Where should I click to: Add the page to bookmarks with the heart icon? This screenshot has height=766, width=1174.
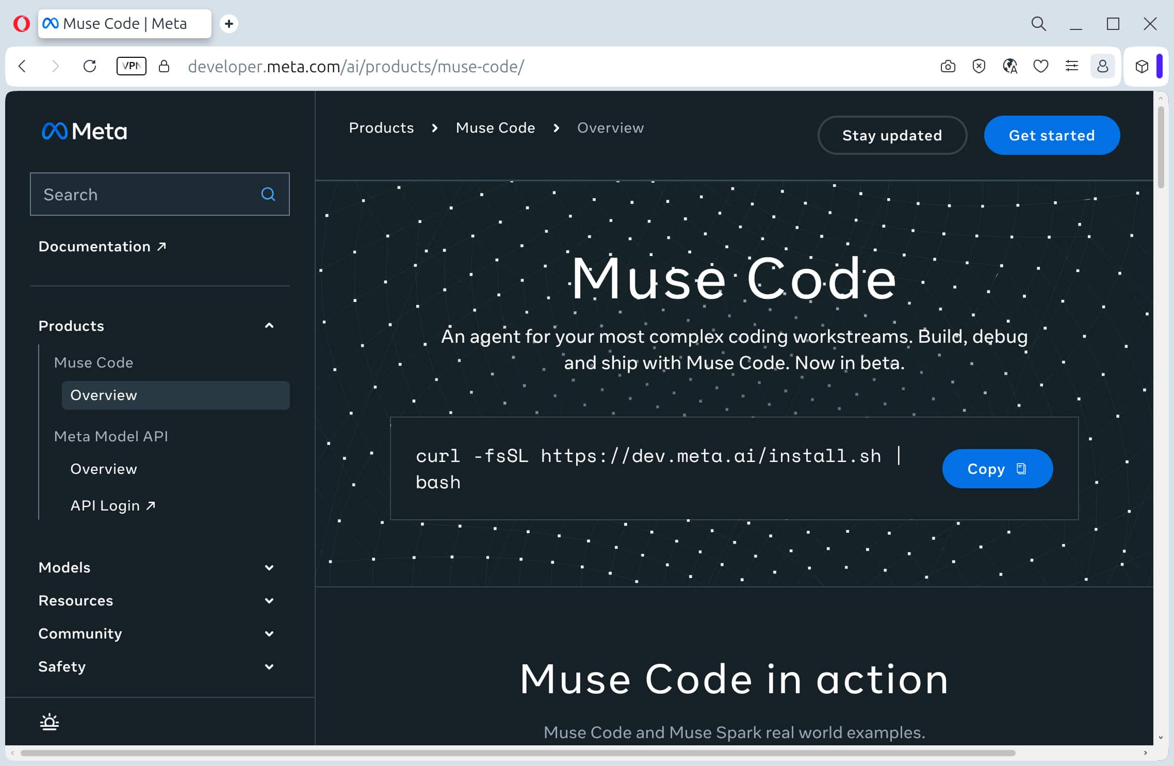(x=1041, y=66)
